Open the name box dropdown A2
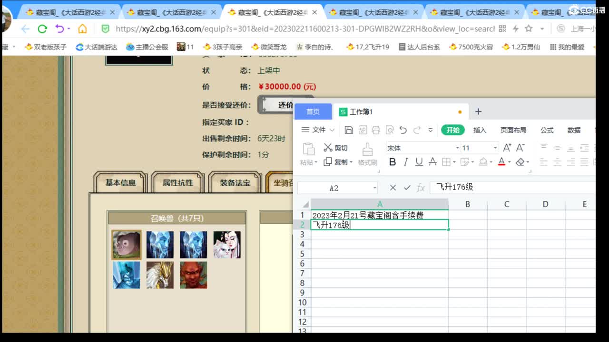Screen dimensions: 609x342 point(374,188)
